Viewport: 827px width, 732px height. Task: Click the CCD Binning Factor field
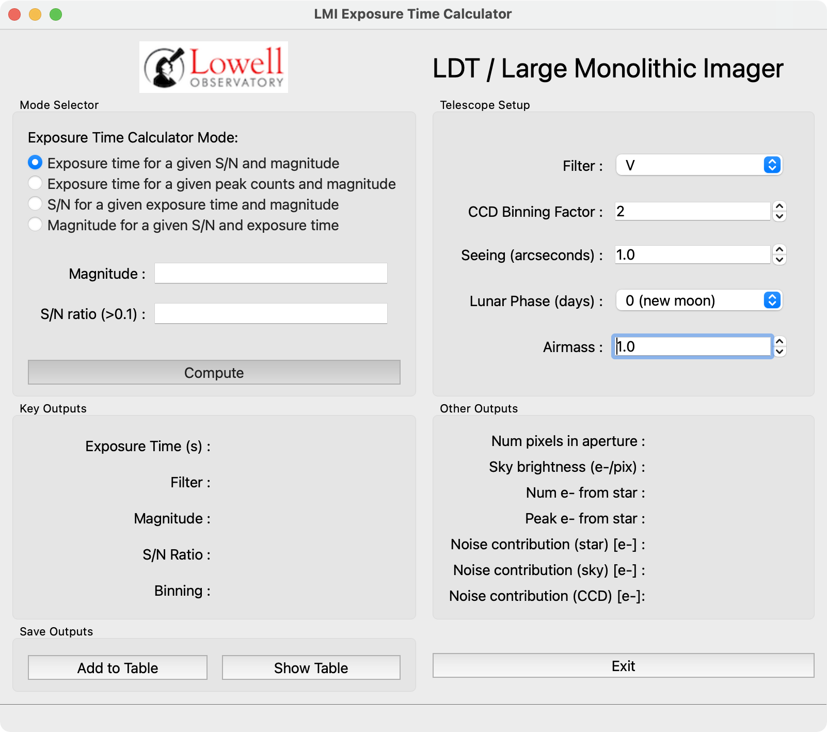693,211
